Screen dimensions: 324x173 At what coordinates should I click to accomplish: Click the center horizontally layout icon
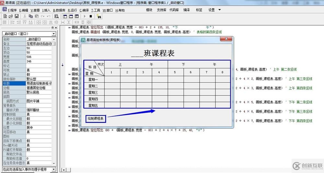pyautogui.click(x=39, y=22)
